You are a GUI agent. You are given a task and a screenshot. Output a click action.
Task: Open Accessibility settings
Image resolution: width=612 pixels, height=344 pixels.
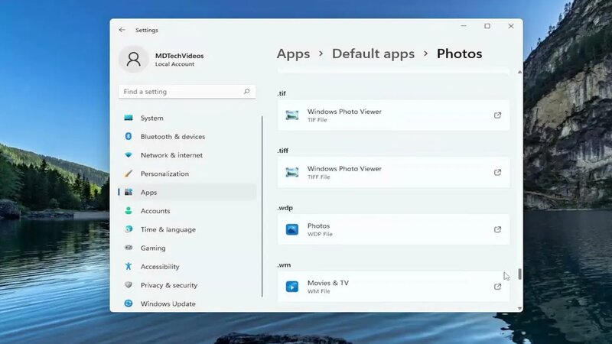pyautogui.click(x=187, y=266)
